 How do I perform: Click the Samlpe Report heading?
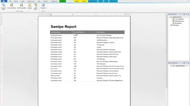(64, 26)
